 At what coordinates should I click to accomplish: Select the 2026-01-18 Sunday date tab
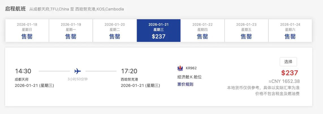pos(27,31)
